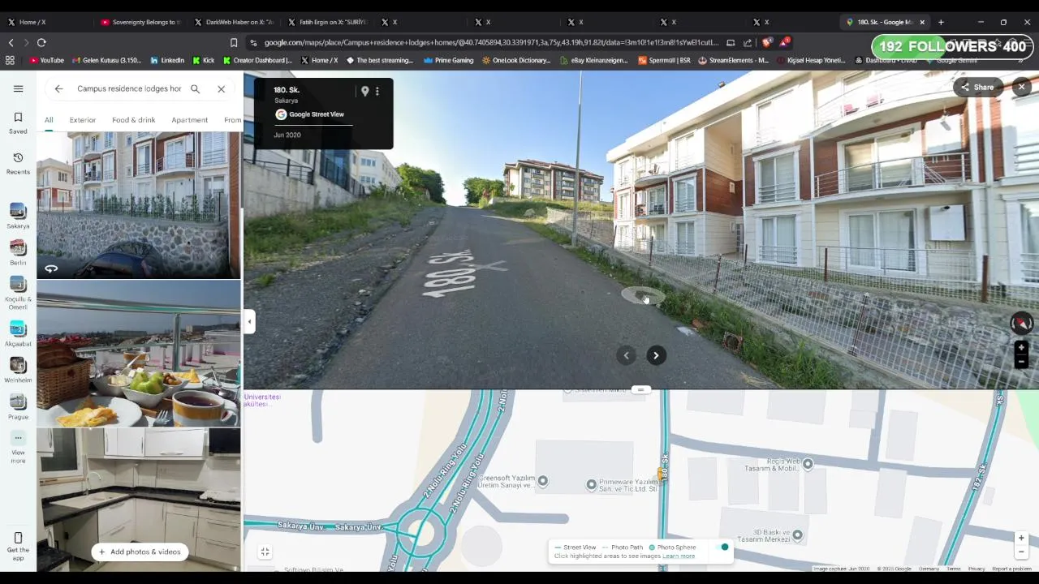Open the Akçaabat recent location
The image size is (1039, 584).
tap(18, 334)
